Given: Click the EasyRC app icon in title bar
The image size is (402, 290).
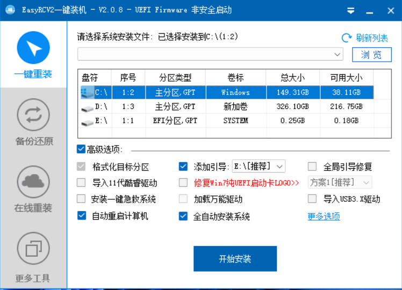Looking at the screenshot, I should tap(10, 10).
